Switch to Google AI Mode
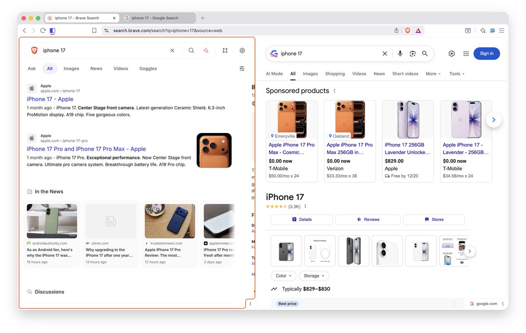 tap(274, 74)
